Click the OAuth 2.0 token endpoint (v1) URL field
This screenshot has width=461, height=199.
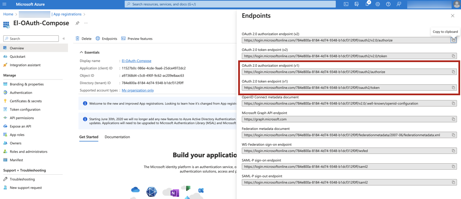[x=349, y=87]
